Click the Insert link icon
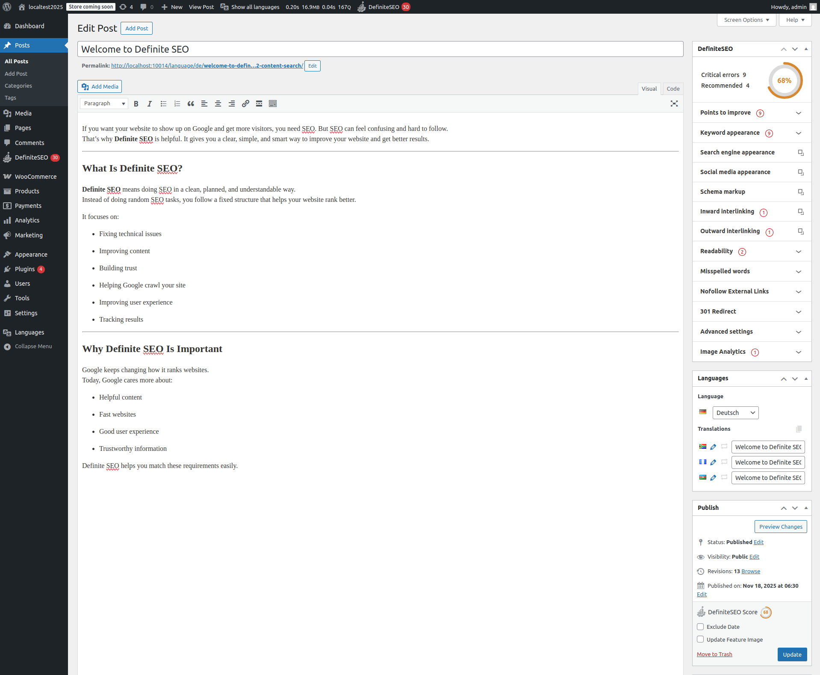820x675 pixels. point(245,104)
